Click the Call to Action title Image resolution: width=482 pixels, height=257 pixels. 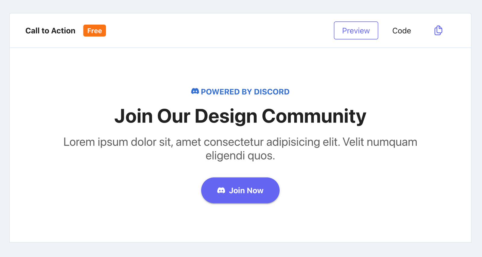point(50,31)
